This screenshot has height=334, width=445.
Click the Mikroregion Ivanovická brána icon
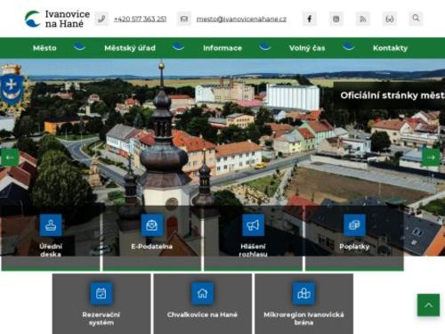pyautogui.click(x=303, y=294)
